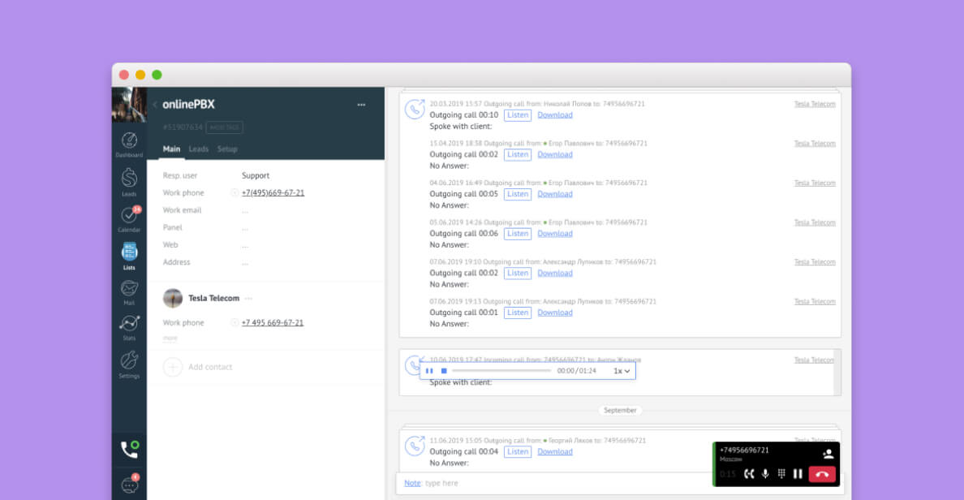Open the dial pad in the call widget

point(781,473)
